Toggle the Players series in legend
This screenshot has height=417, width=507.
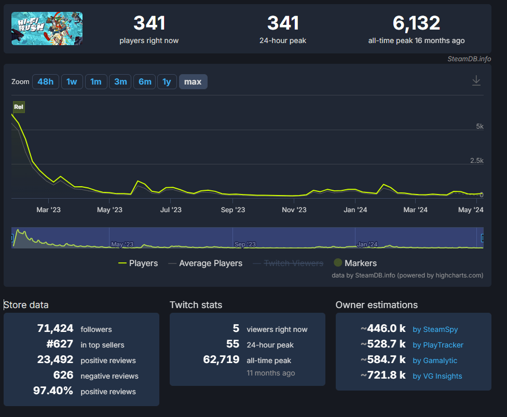[138, 263]
